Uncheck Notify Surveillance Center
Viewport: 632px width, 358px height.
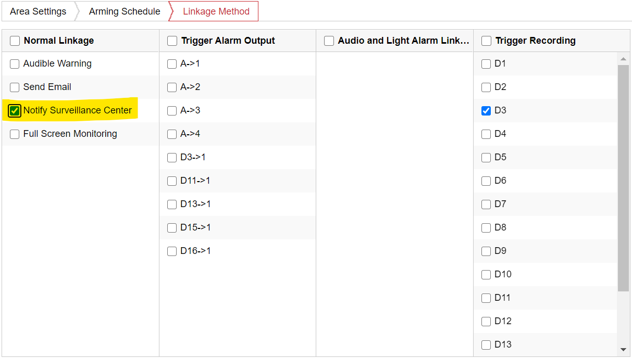(x=15, y=111)
